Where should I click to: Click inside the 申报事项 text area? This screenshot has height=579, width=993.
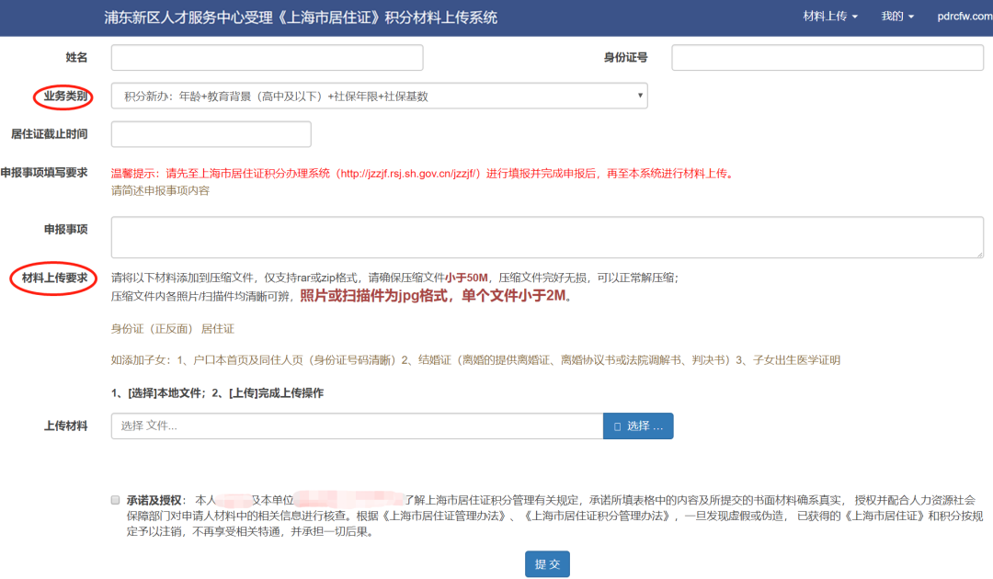tap(546, 237)
